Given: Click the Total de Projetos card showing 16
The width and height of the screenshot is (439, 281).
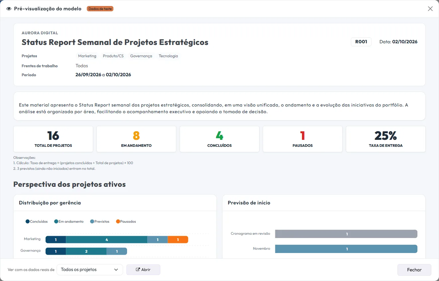Looking at the screenshot, I should (x=53, y=139).
